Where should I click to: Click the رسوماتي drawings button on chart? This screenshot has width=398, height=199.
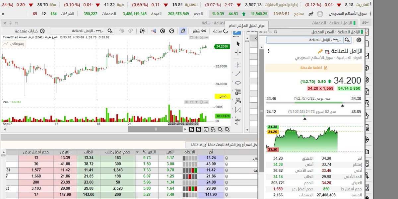(14, 43)
